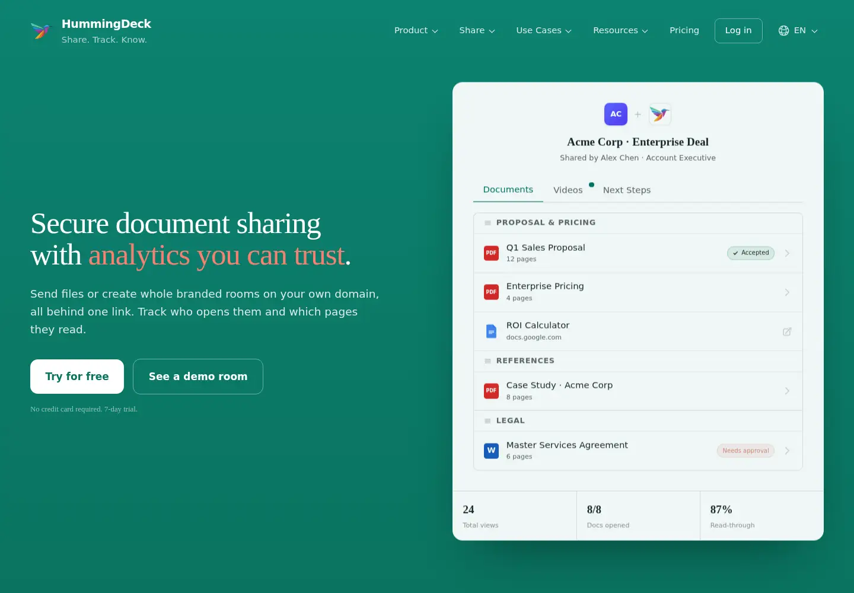Click the purple AC avatar icon

[616, 114]
